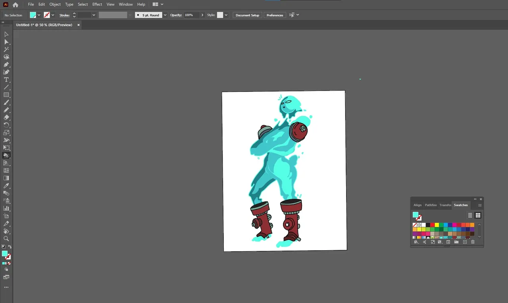Swap fill and stroke arrows in toolbar
This screenshot has height=303, width=508.
point(10,247)
